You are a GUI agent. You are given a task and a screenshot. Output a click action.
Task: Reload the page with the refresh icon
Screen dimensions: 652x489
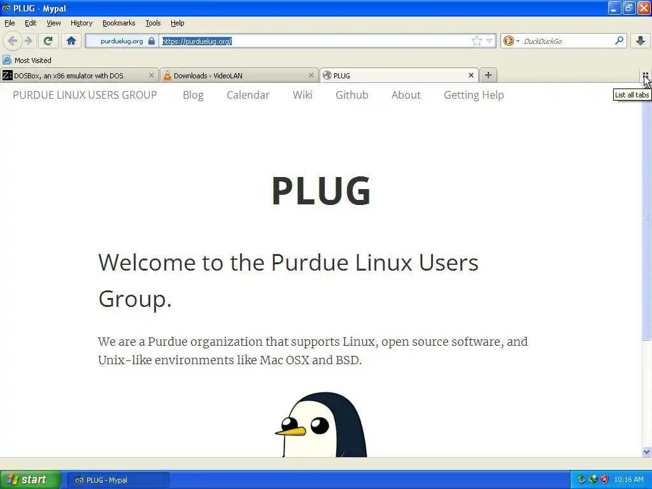48,41
